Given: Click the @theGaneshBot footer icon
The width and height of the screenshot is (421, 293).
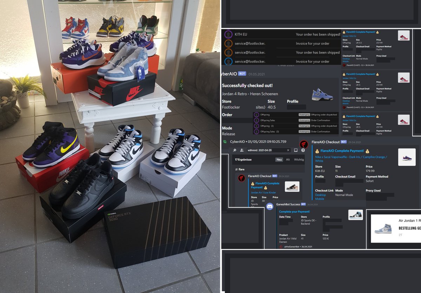Looking at the screenshot, I should tap(281, 246).
